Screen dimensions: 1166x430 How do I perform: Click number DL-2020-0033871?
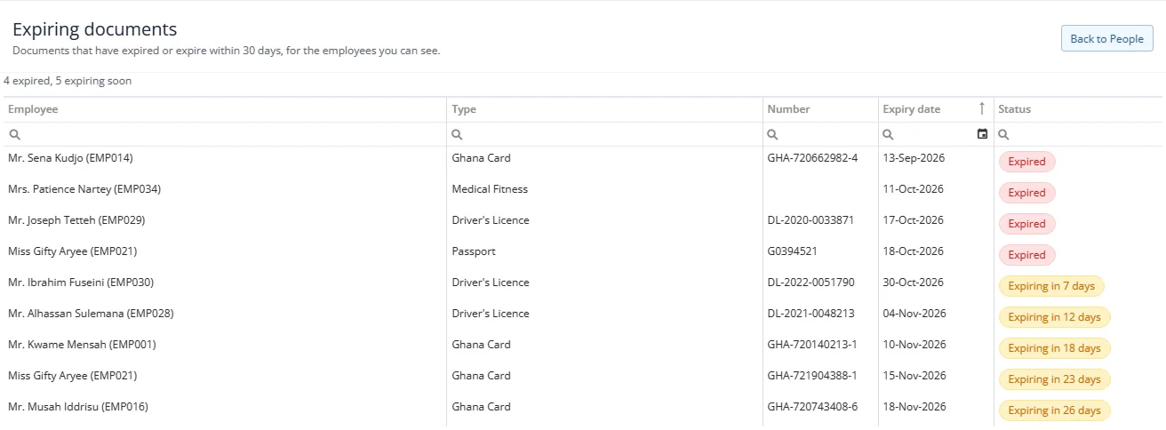click(811, 220)
